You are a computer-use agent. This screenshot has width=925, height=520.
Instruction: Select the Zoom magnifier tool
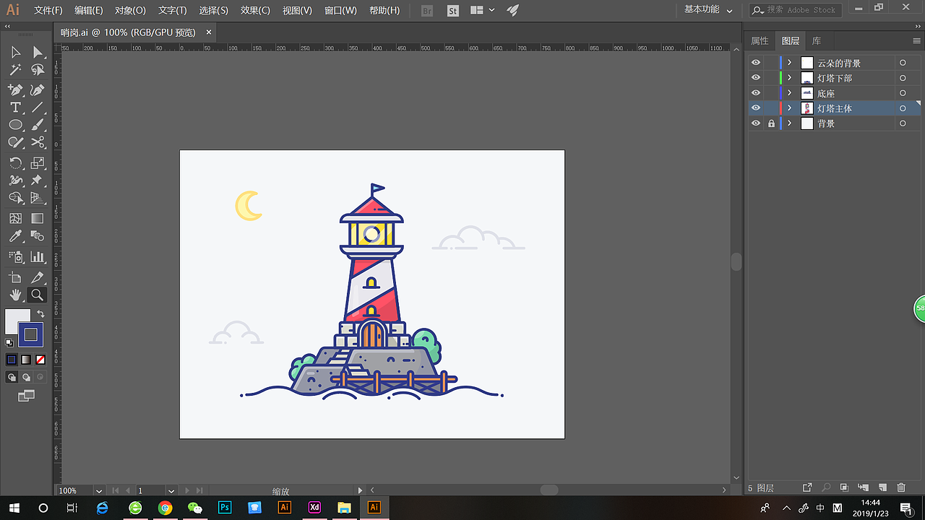(x=36, y=295)
